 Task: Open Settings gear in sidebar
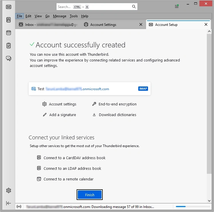pyautogui.click(x=9, y=190)
